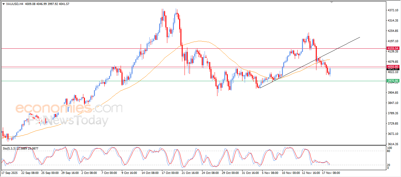Click the 2 Oct 08:00 time label
401x177 pixels.
[89, 173]
